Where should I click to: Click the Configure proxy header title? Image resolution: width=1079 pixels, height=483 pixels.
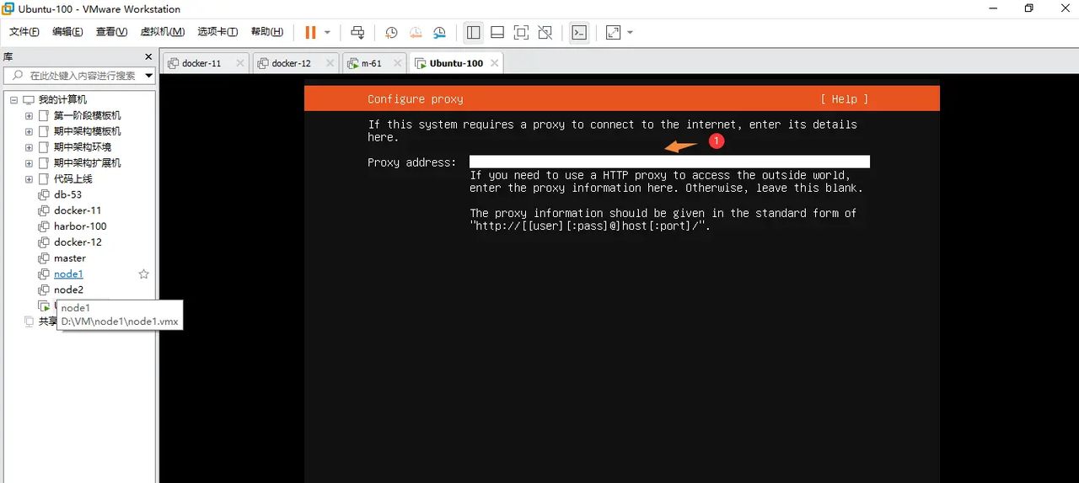coord(416,99)
